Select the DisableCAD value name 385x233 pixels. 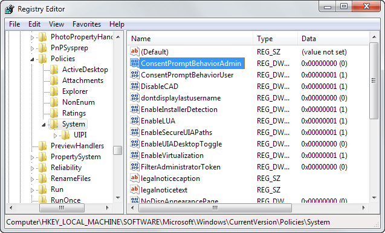[160, 87]
